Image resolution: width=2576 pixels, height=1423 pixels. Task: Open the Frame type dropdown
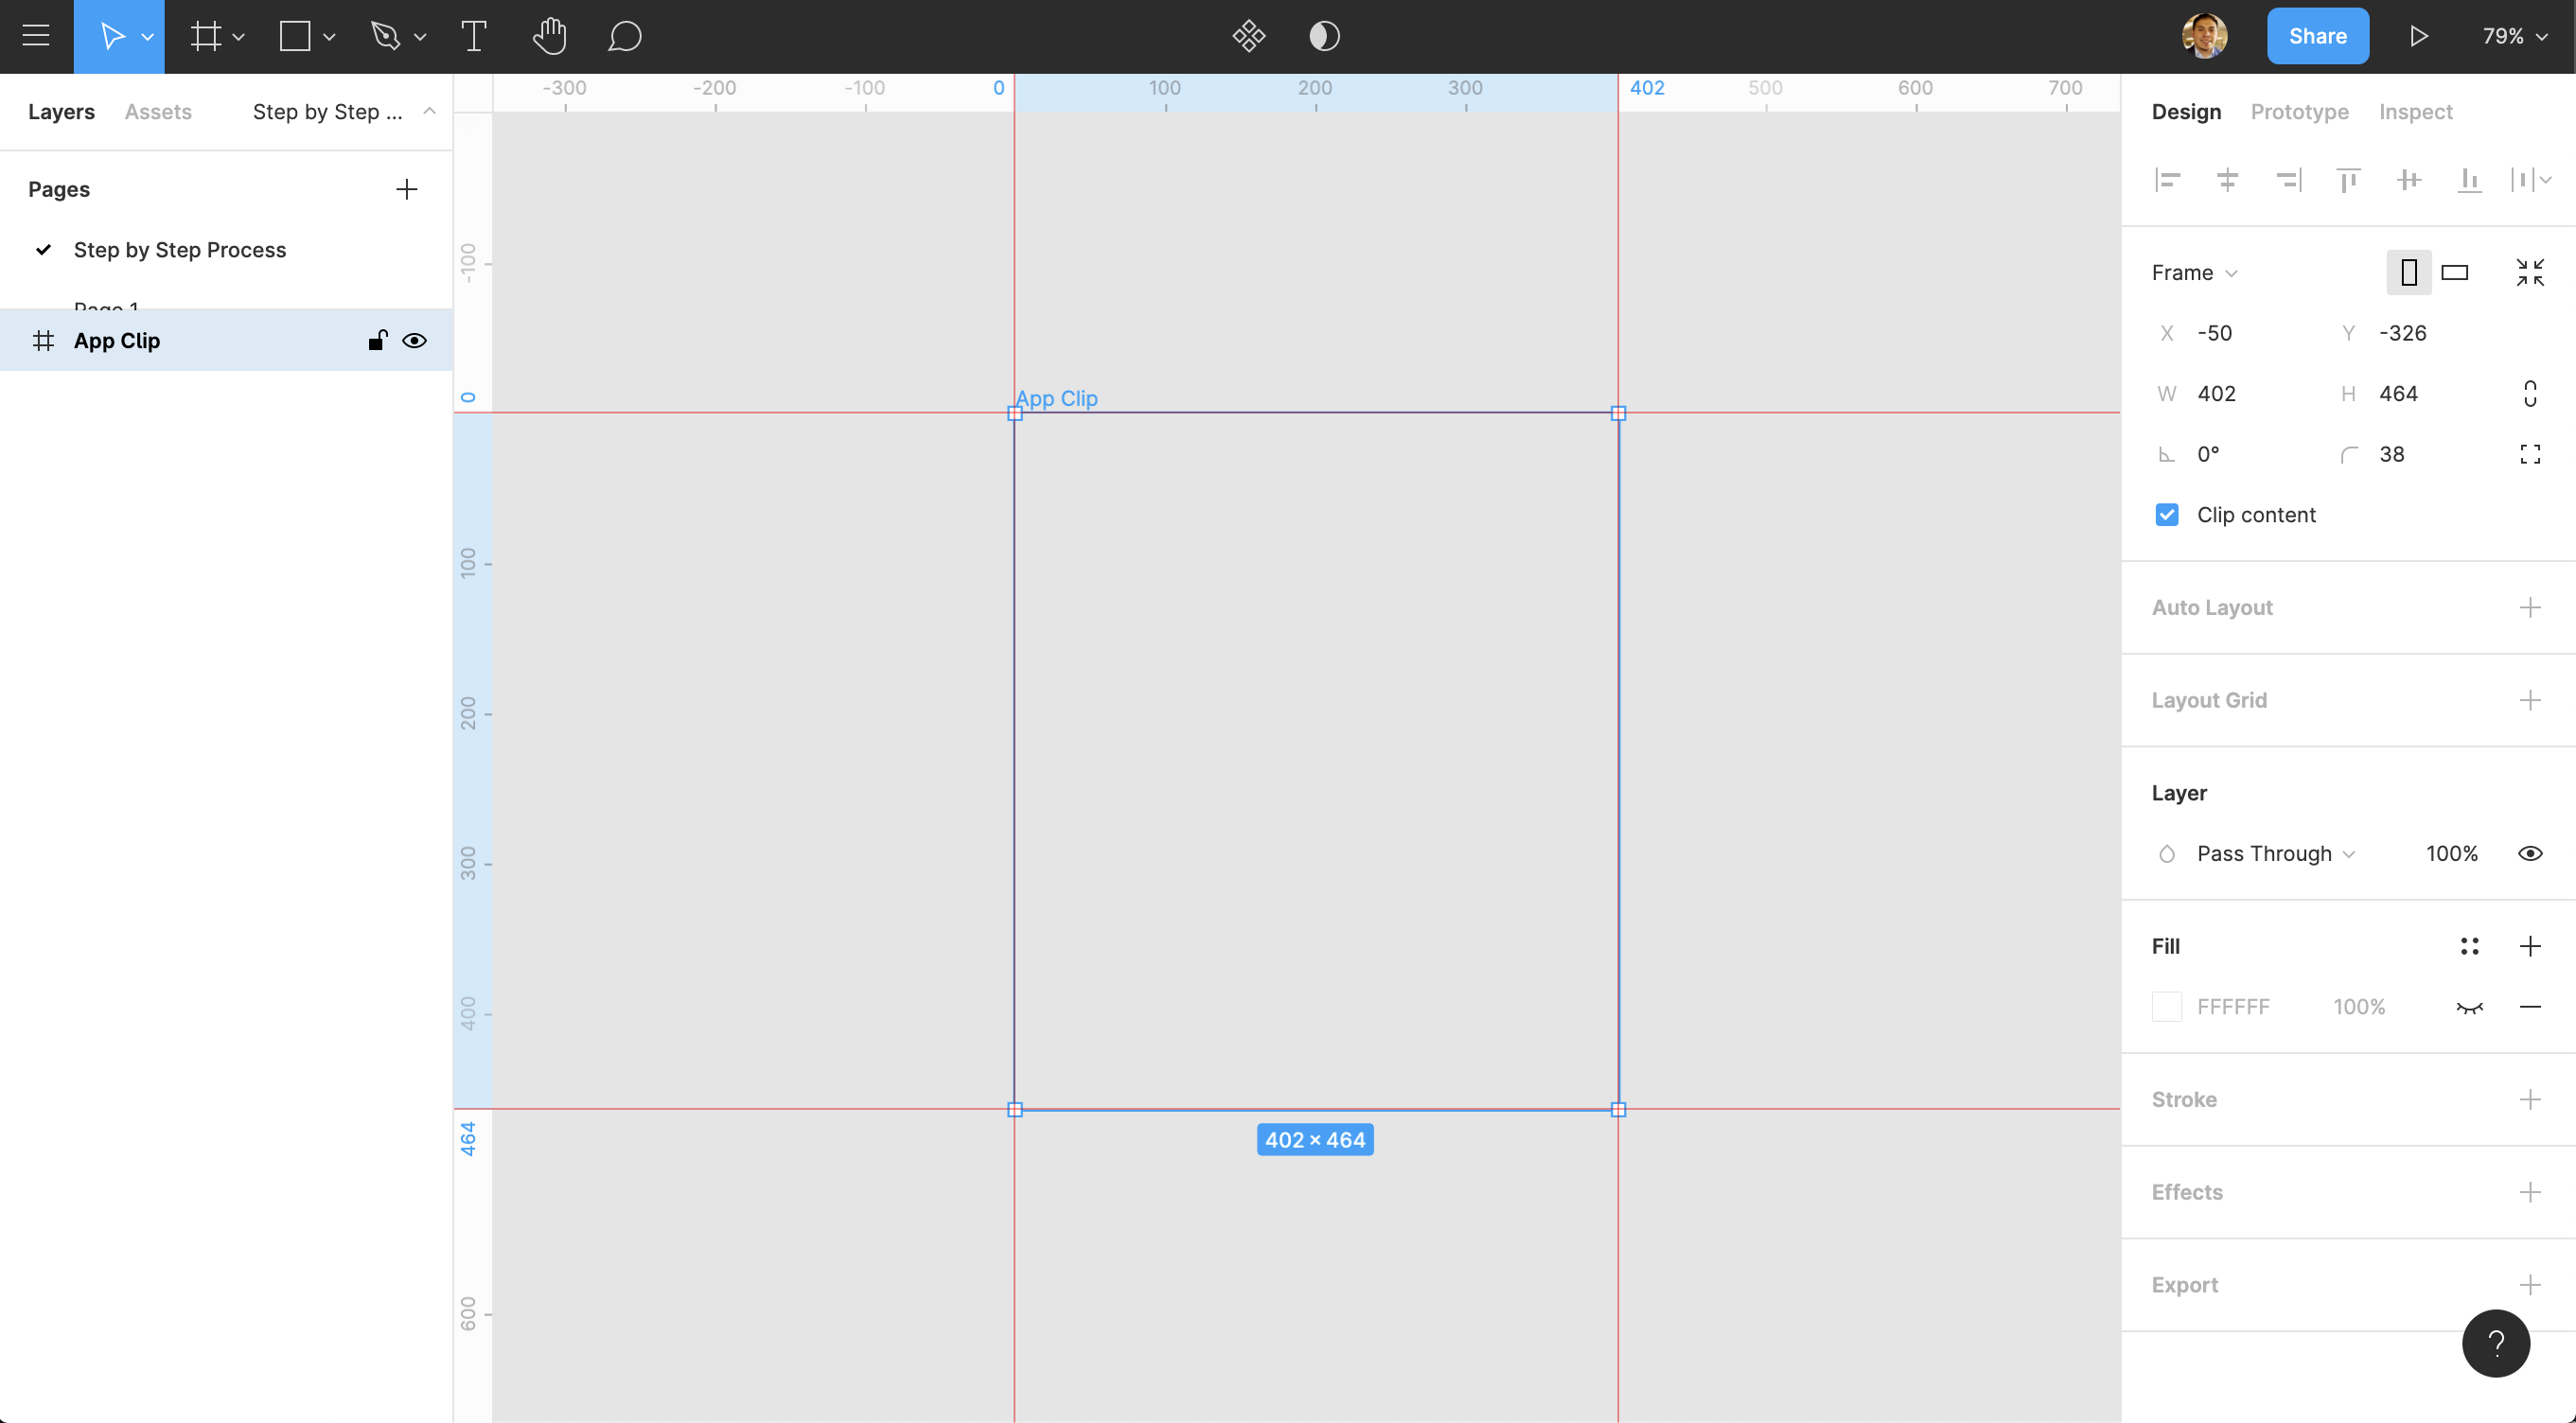pyautogui.click(x=2194, y=273)
